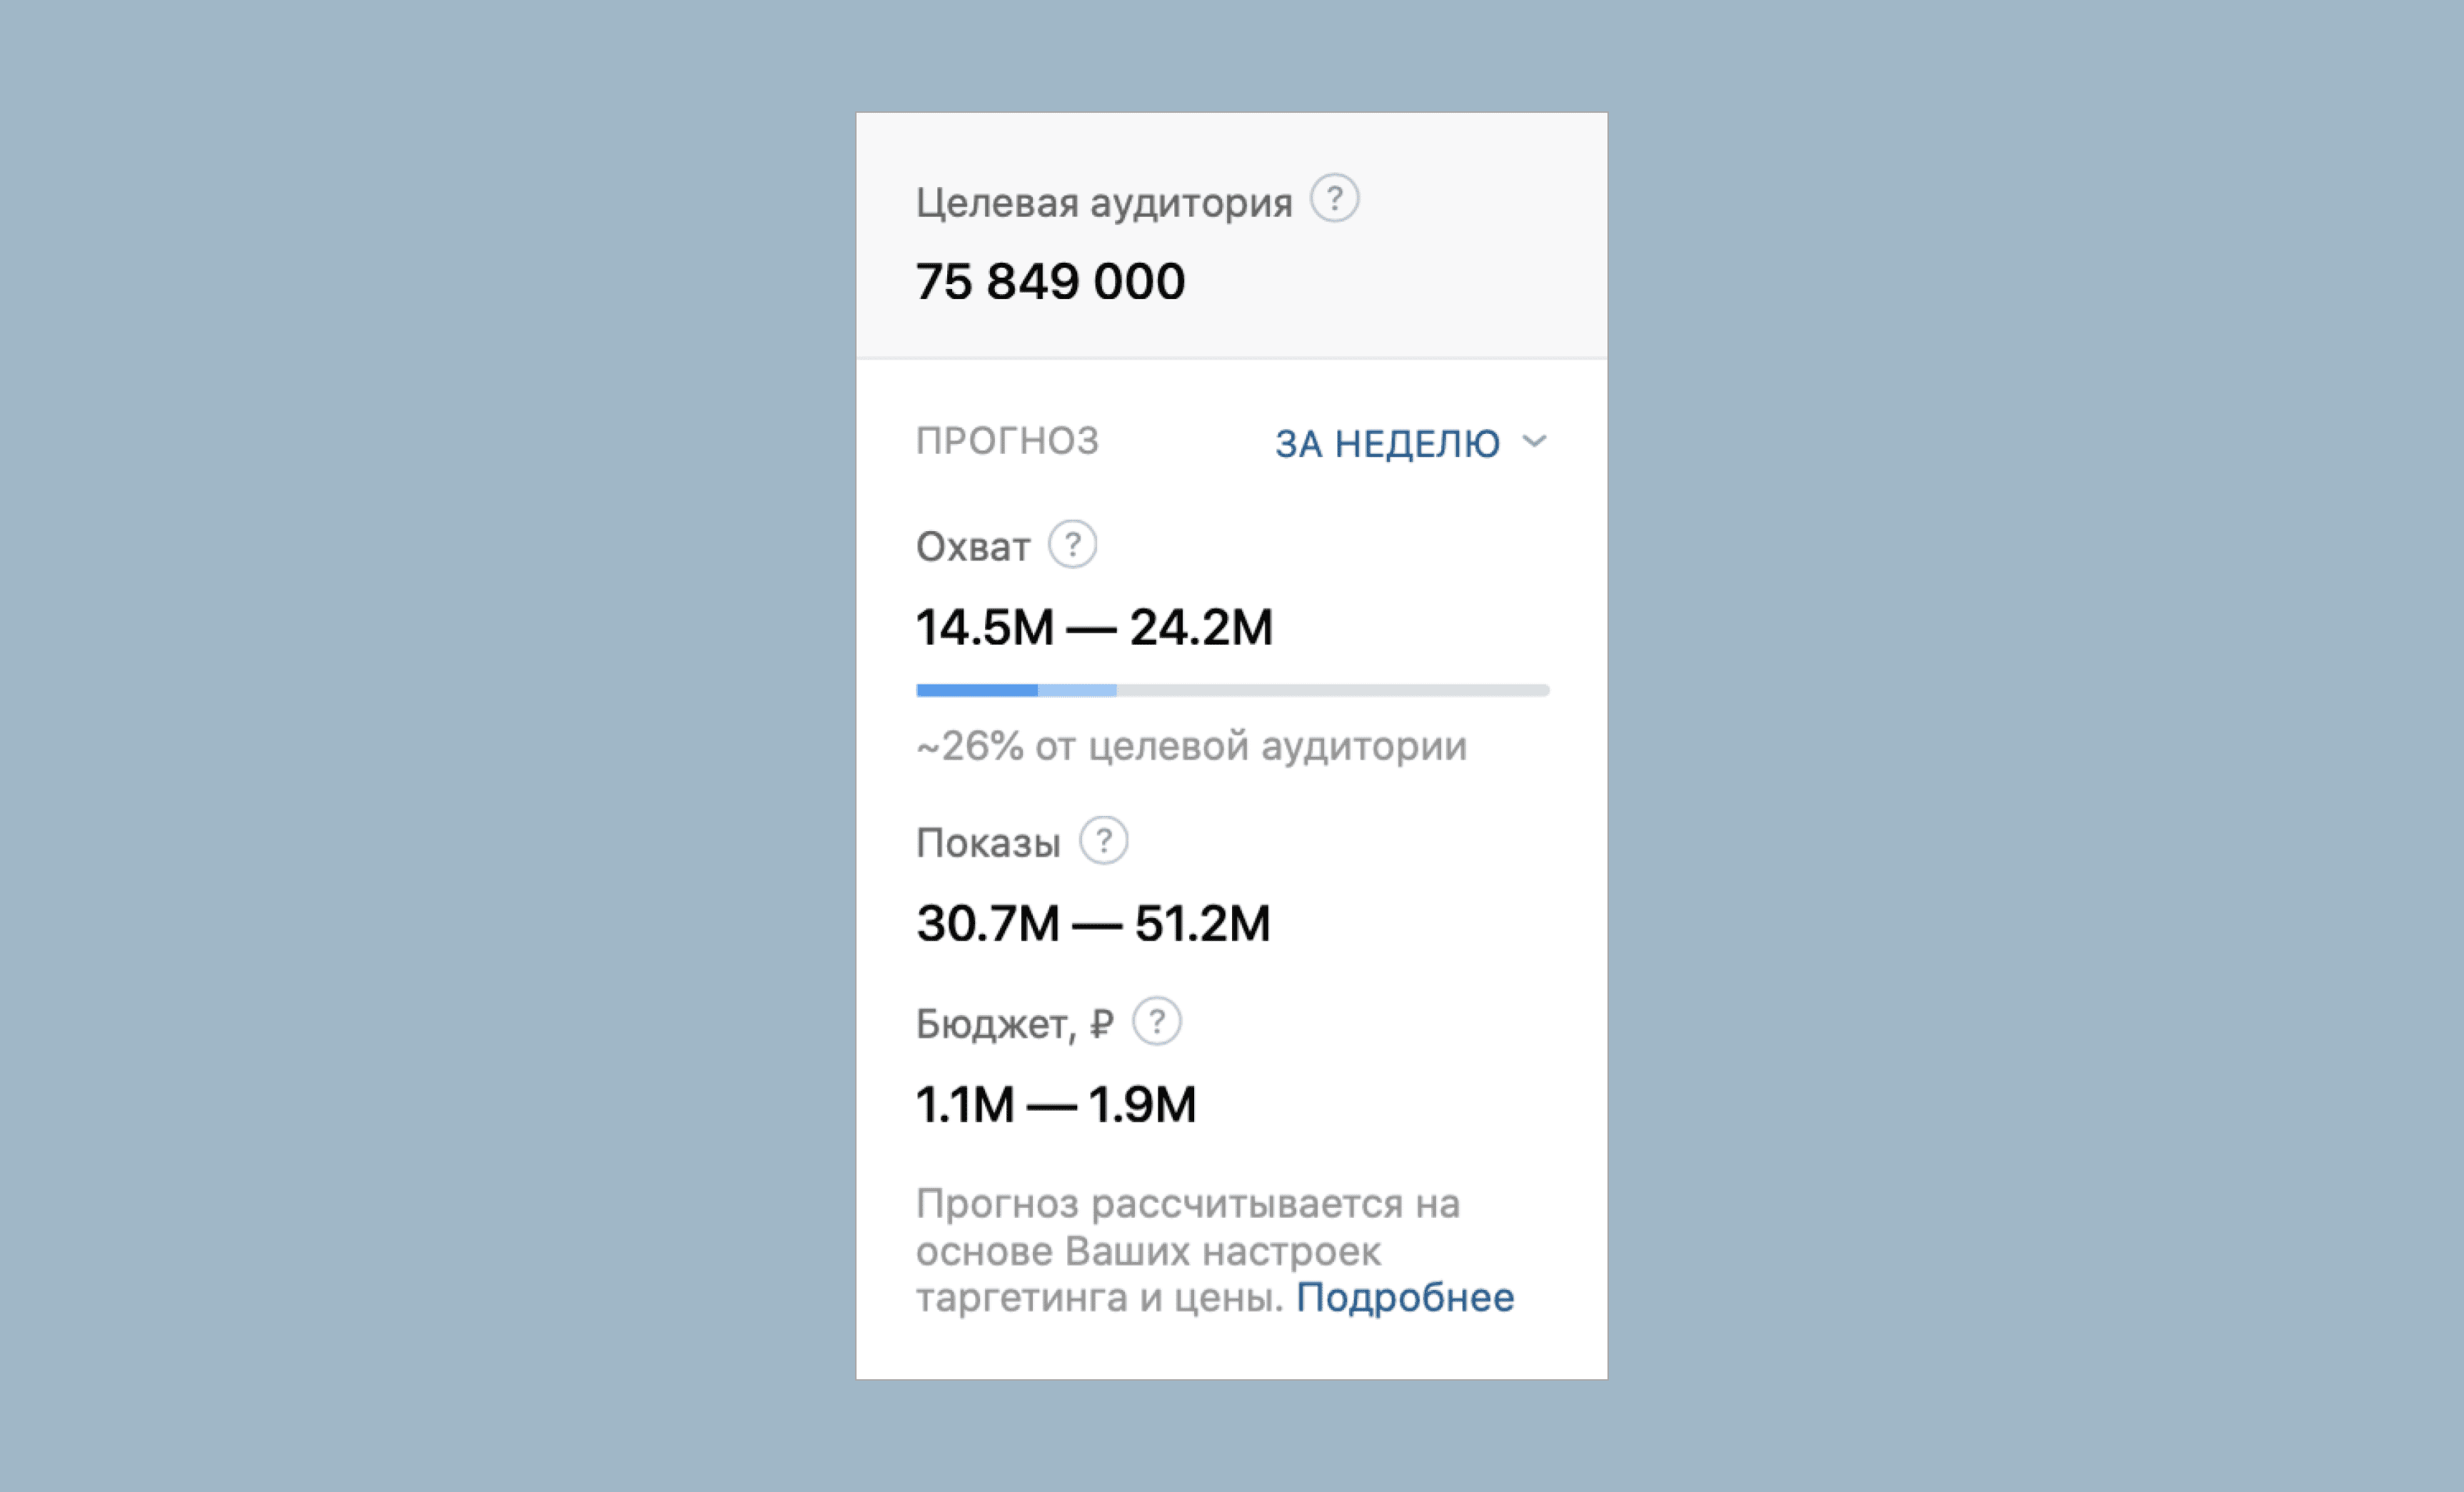Click the Охват label text
The height and width of the screenshot is (1492, 2464).
pos(973,547)
